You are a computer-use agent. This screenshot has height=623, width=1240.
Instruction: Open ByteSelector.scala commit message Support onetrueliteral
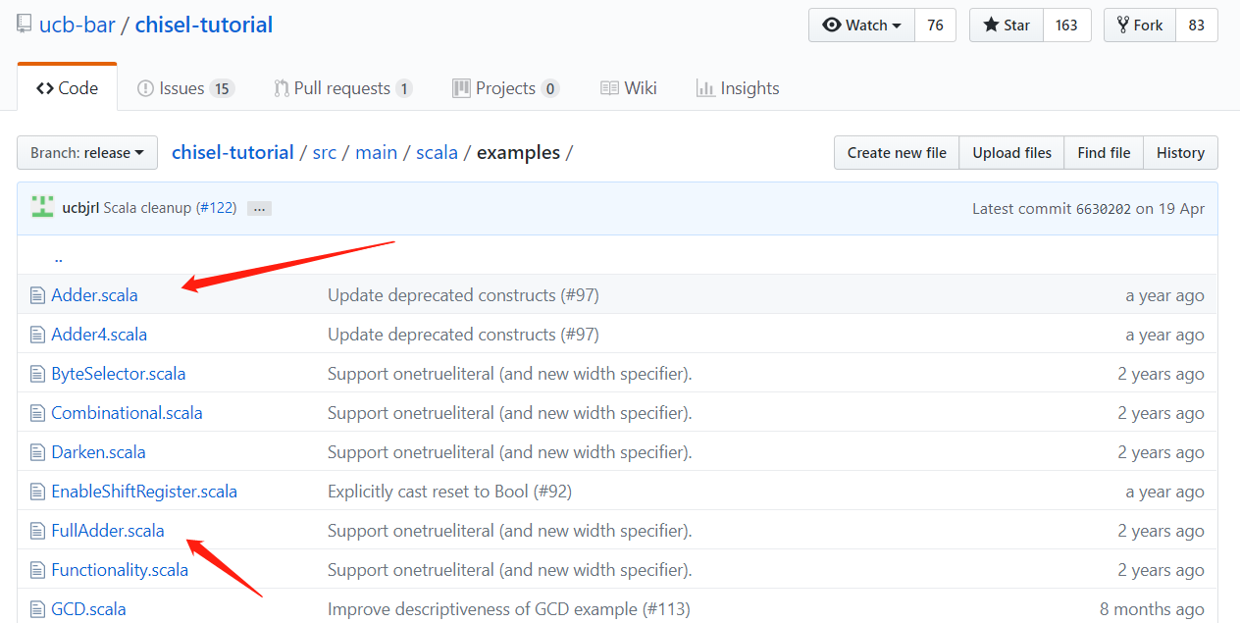pyautogui.click(x=510, y=374)
